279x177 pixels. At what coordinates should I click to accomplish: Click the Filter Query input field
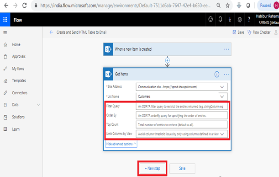pyautogui.click(x=182, y=107)
